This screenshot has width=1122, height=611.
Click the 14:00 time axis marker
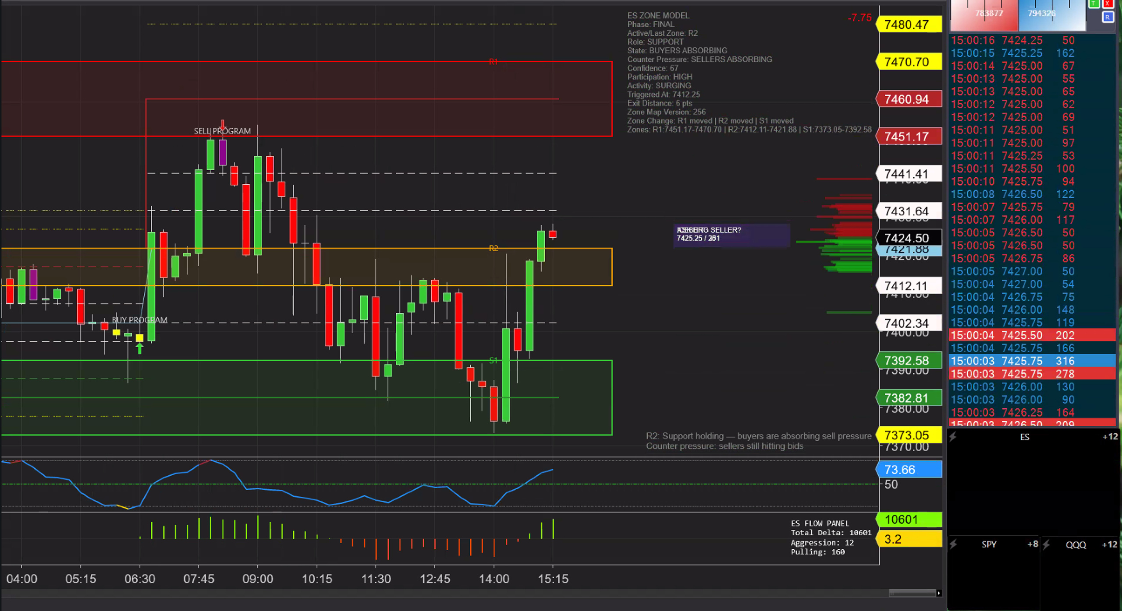pos(494,579)
